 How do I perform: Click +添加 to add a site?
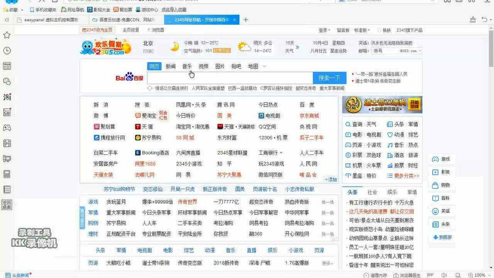pyautogui.click(x=331, y=180)
